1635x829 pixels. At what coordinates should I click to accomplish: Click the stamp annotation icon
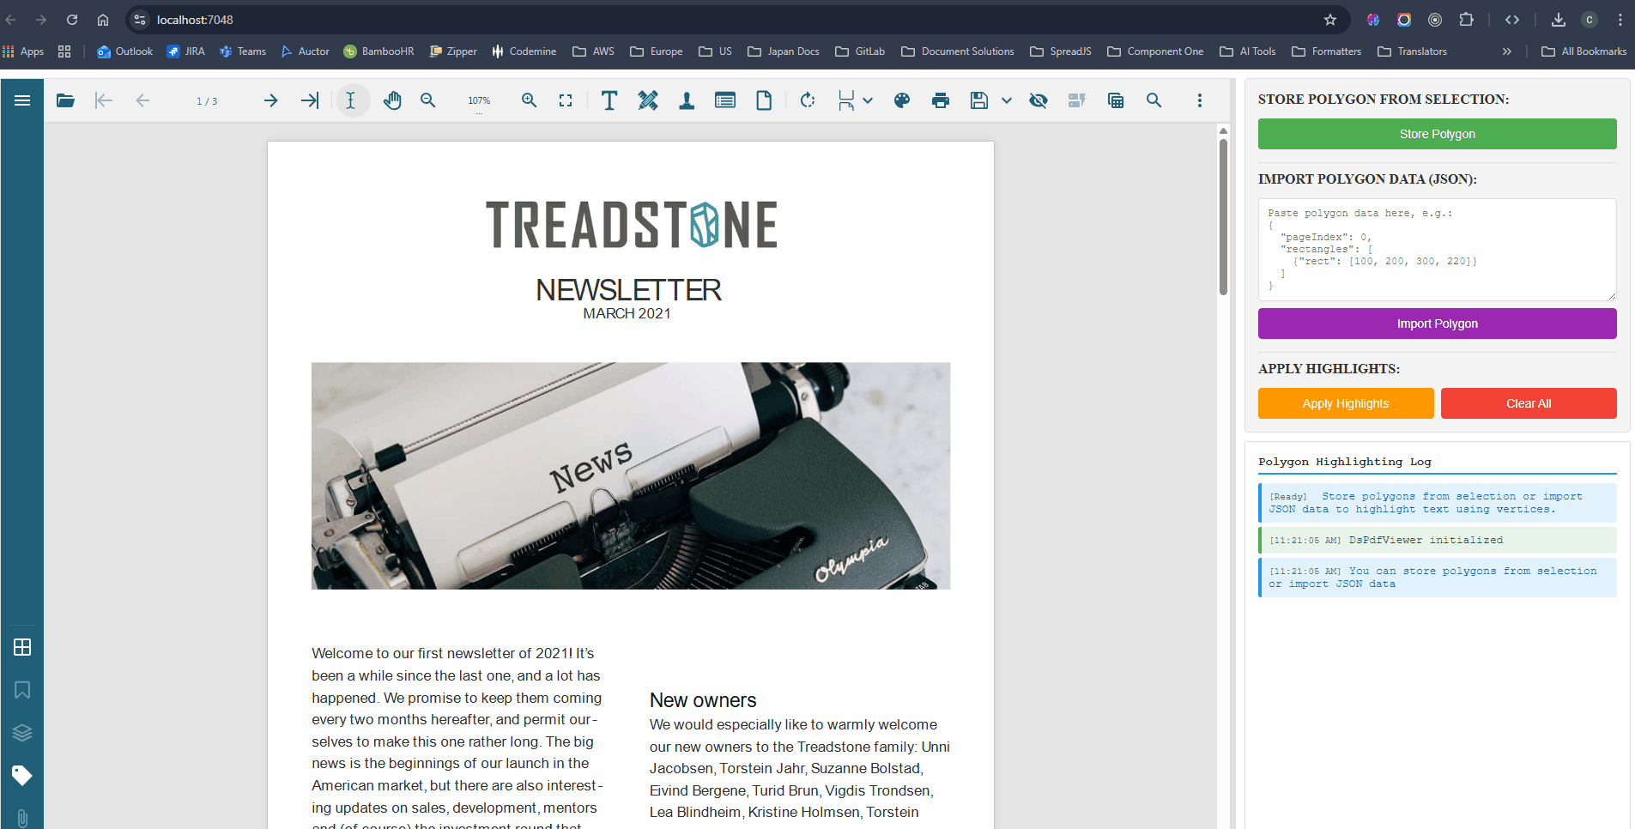click(x=687, y=100)
